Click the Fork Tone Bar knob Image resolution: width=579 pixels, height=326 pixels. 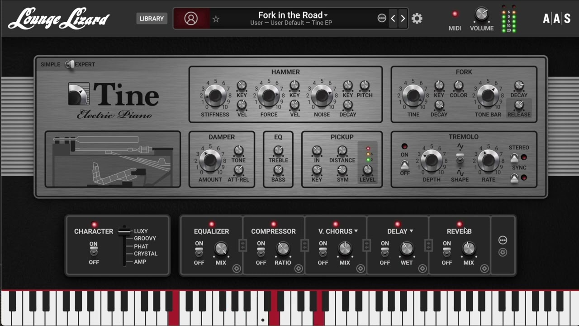click(487, 96)
